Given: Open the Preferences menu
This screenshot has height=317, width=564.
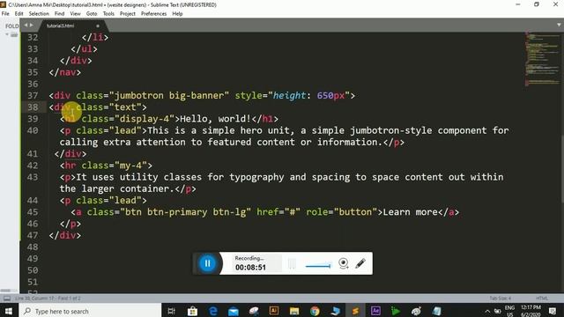Looking at the screenshot, I should click(x=153, y=14).
